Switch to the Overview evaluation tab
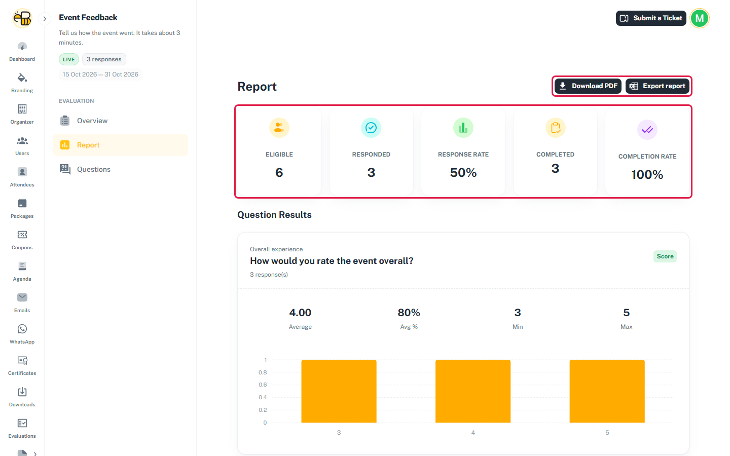730x456 pixels. (x=121, y=121)
